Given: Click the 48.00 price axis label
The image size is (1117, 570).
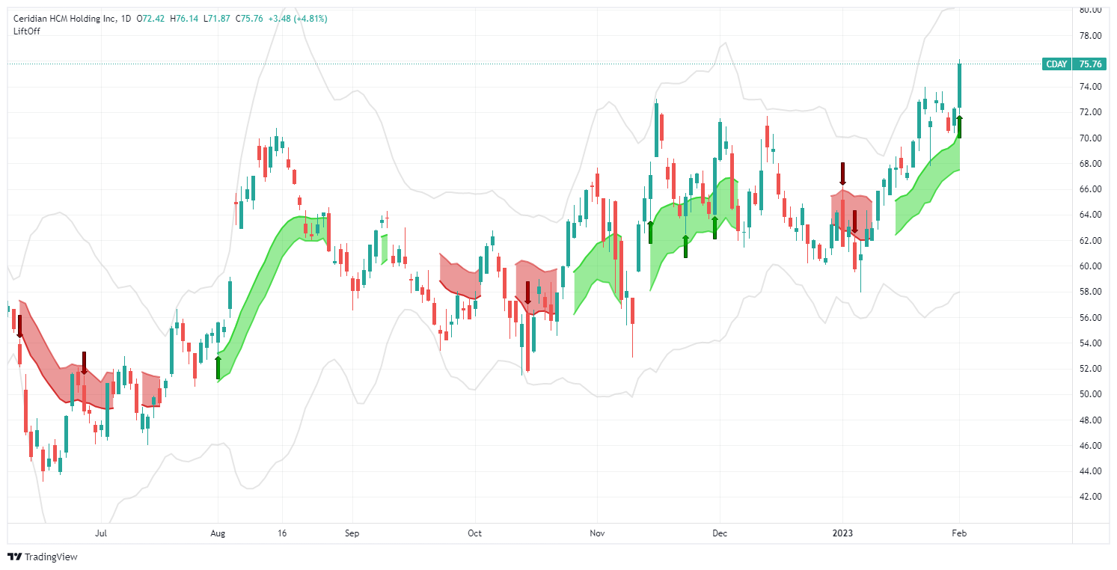Looking at the screenshot, I should [1089, 420].
